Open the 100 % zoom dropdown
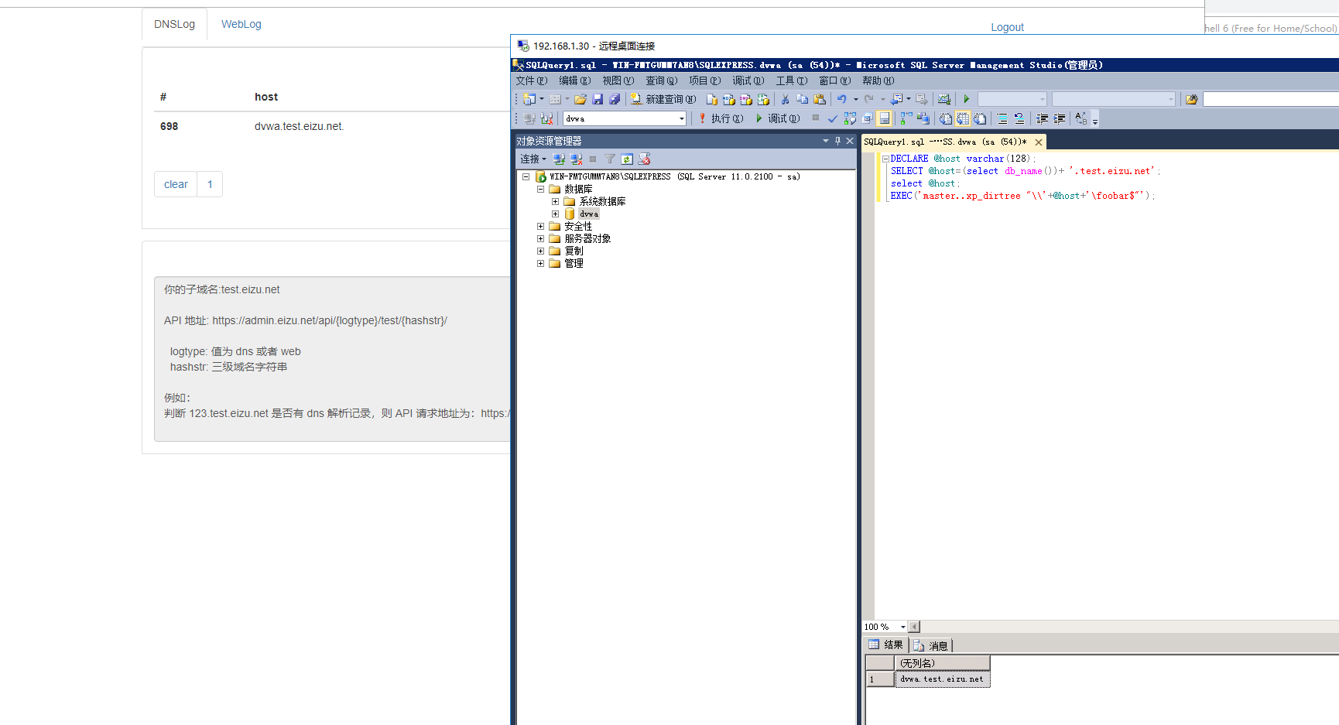 pos(902,627)
